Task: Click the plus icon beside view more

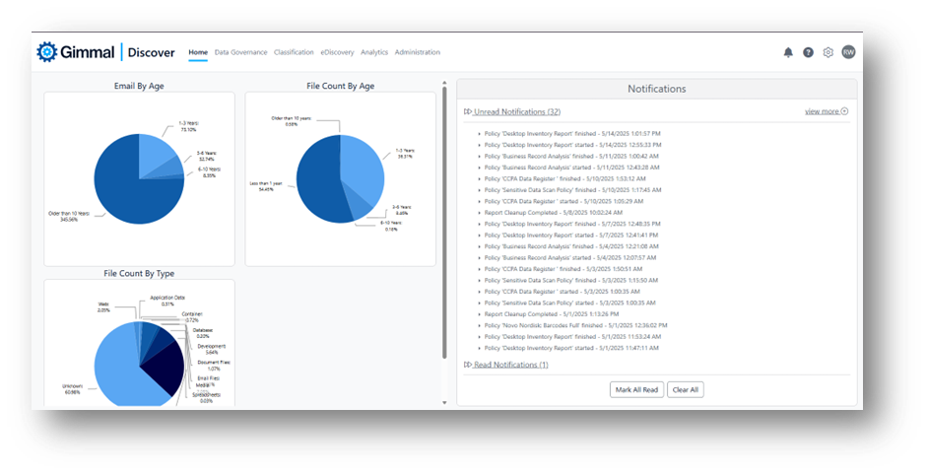Action: [845, 111]
